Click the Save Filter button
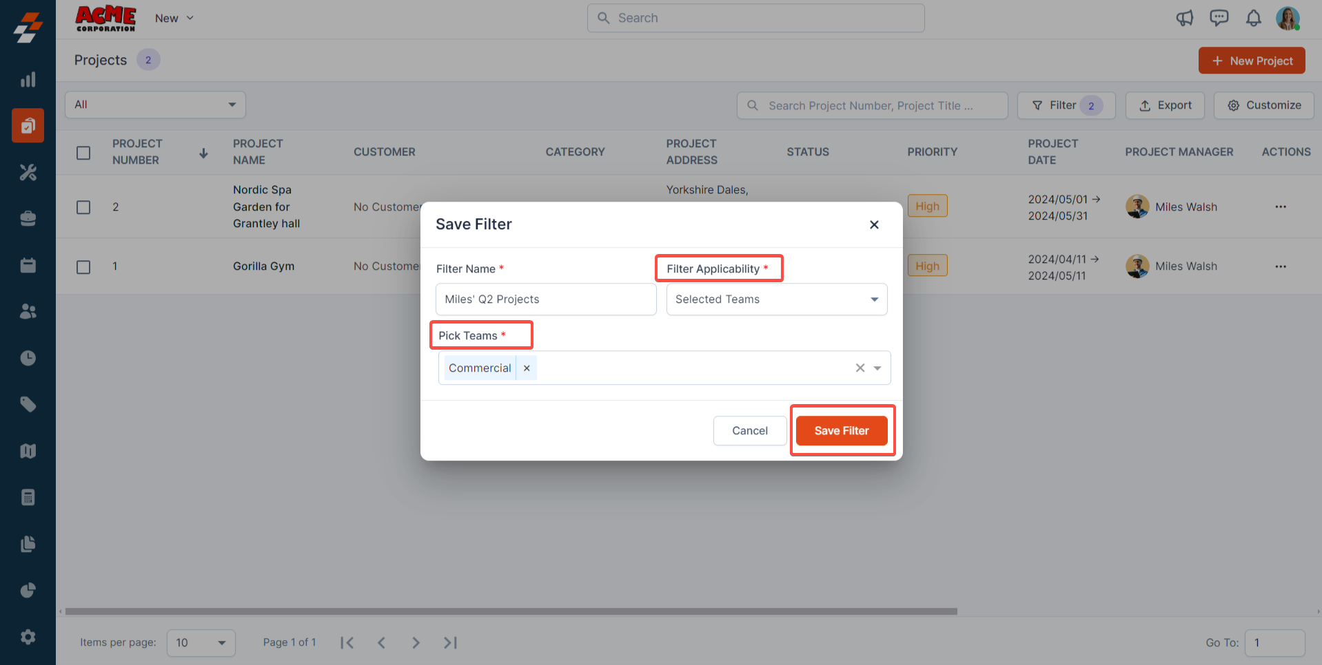The width and height of the screenshot is (1322, 665). (842, 431)
